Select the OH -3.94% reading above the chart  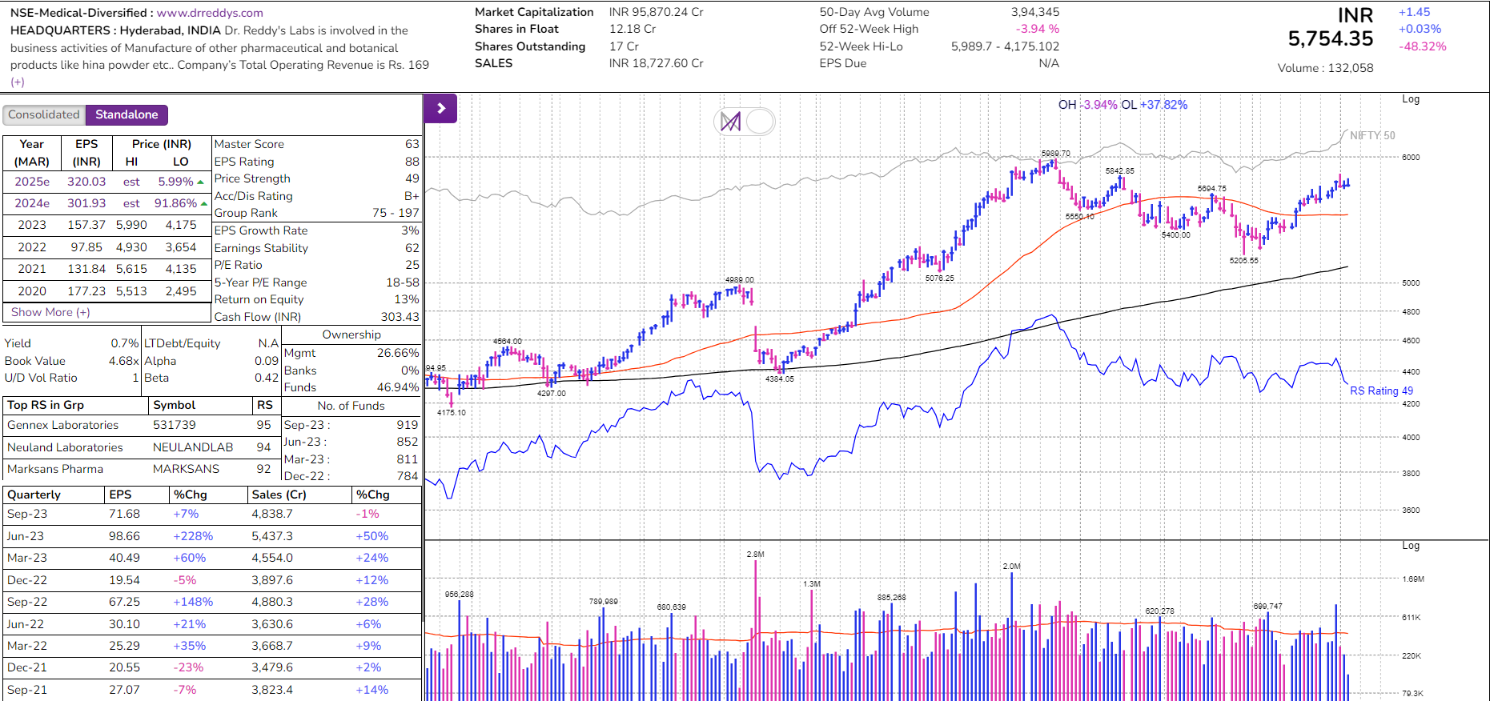(x=1087, y=105)
